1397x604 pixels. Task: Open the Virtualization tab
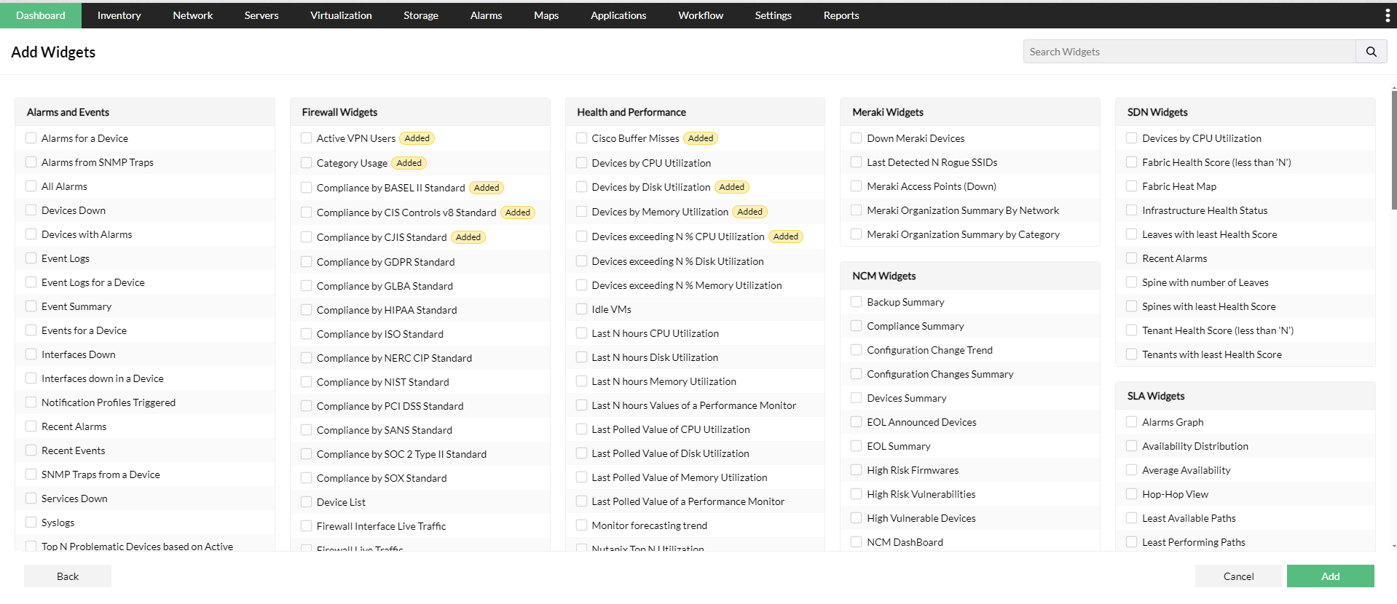[x=341, y=15]
